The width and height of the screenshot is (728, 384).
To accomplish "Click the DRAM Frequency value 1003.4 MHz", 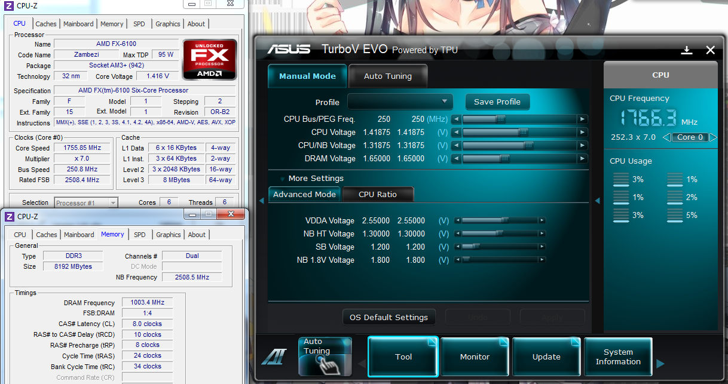I will pos(147,303).
